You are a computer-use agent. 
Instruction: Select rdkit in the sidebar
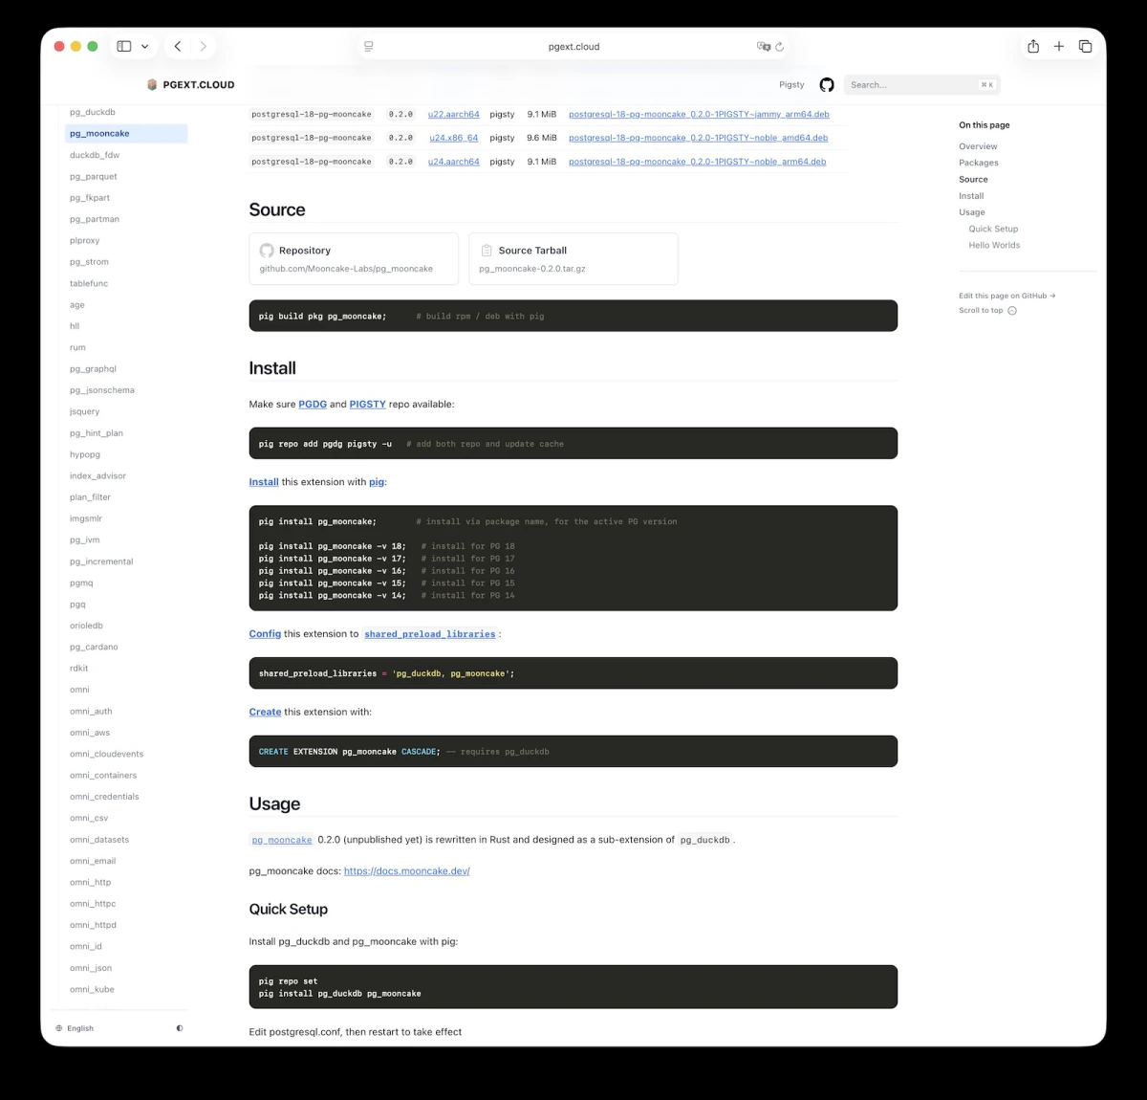[x=79, y=669]
